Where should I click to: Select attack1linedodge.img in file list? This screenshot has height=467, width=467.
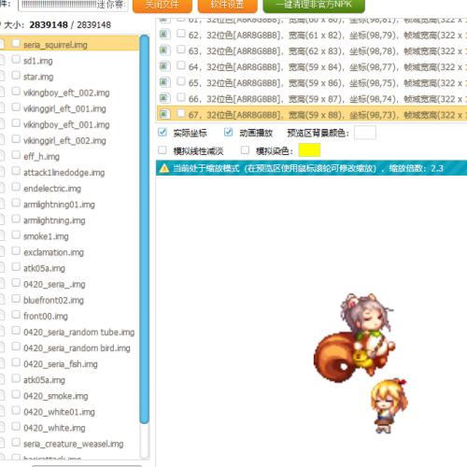point(64,173)
